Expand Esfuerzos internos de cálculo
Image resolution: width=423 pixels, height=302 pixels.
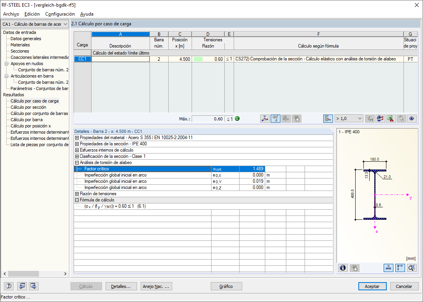[77, 150]
